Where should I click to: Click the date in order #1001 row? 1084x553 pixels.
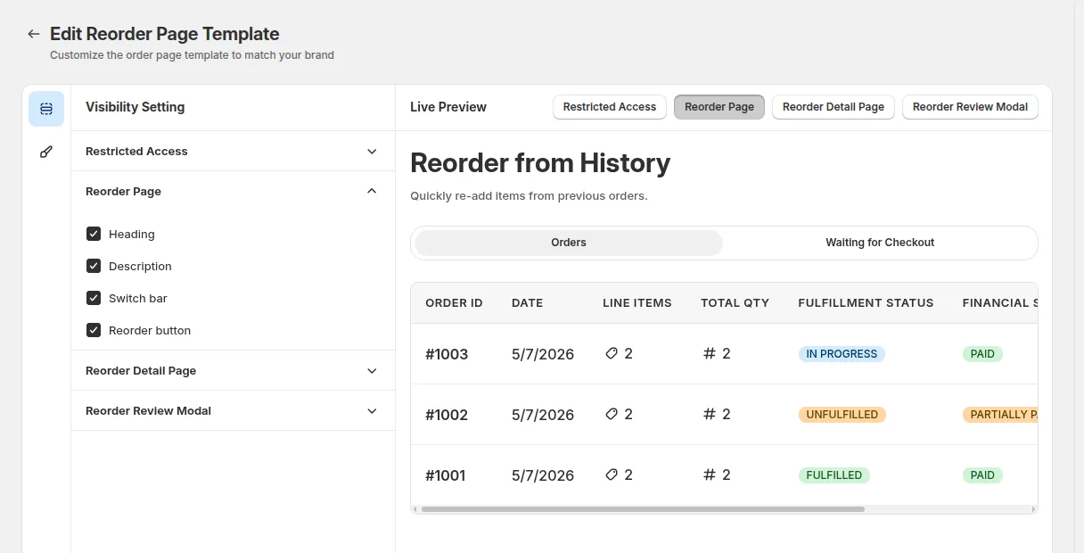click(543, 475)
